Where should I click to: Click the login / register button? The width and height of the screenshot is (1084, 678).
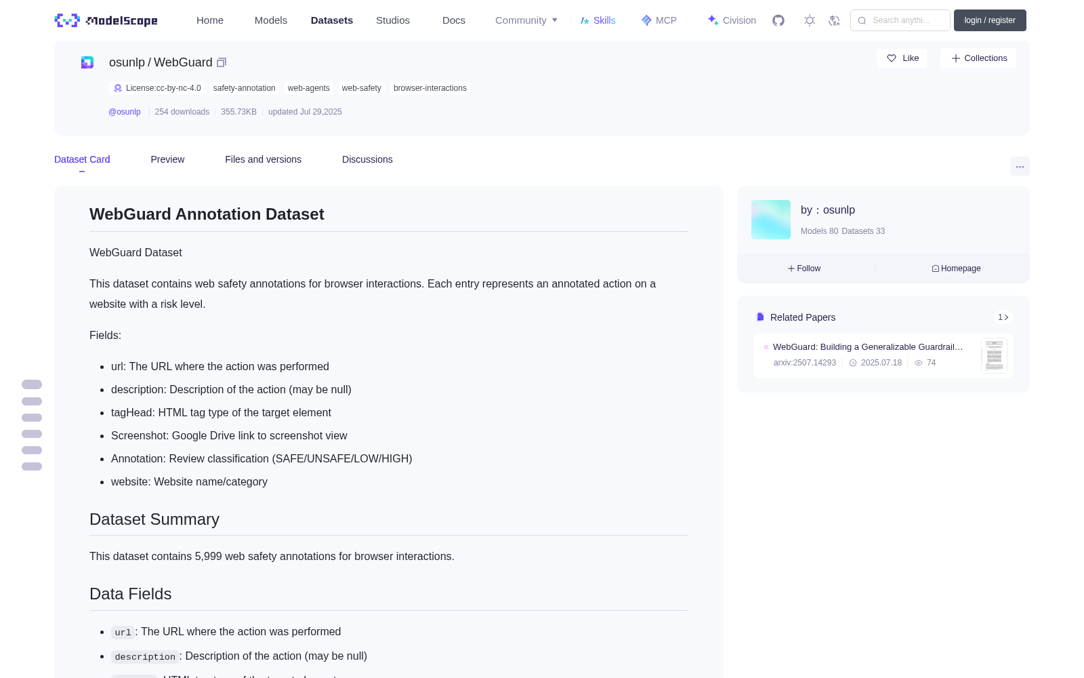[990, 20]
